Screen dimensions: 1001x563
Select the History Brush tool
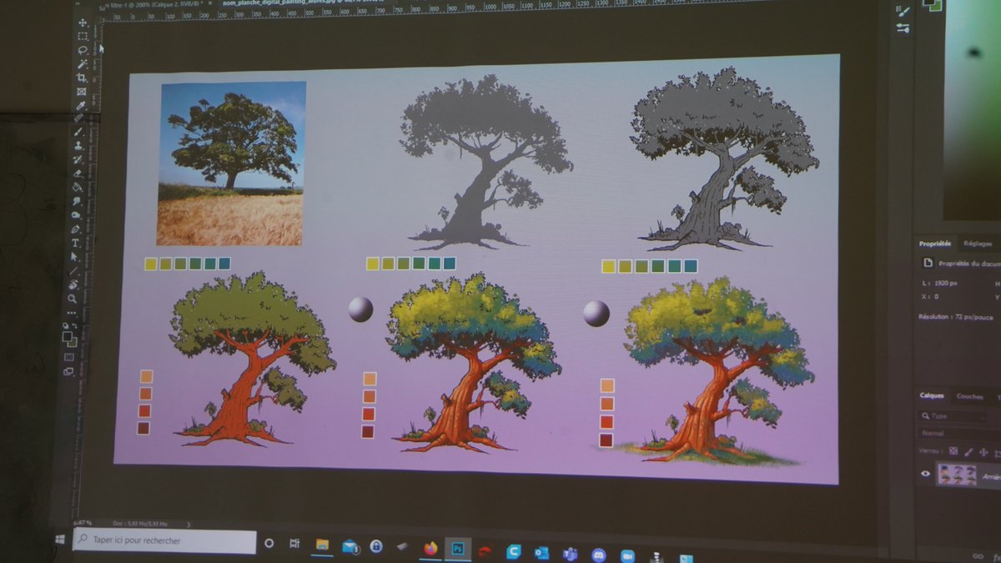(x=78, y=159)
